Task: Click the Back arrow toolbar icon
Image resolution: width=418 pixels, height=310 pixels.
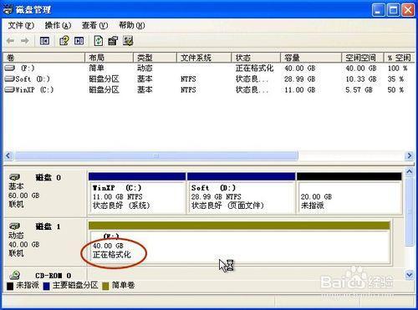Action: click(x=10, y=41)
